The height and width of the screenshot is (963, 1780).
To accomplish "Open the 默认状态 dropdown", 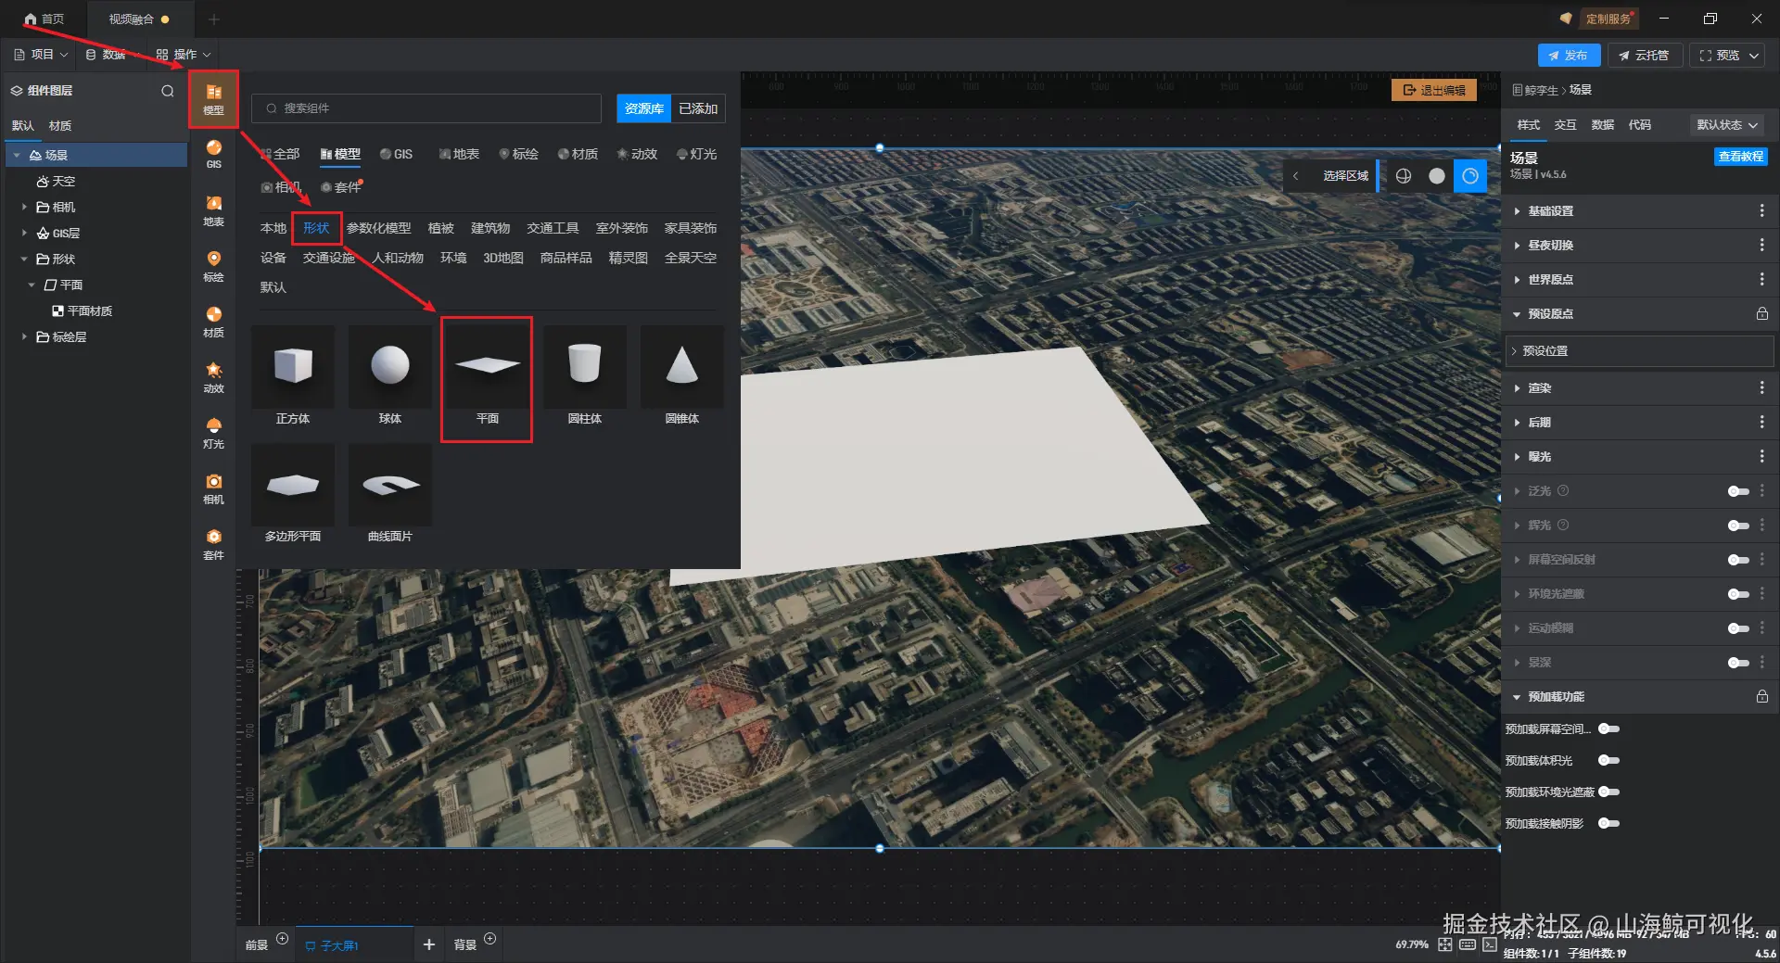I will pos(1727,125).
